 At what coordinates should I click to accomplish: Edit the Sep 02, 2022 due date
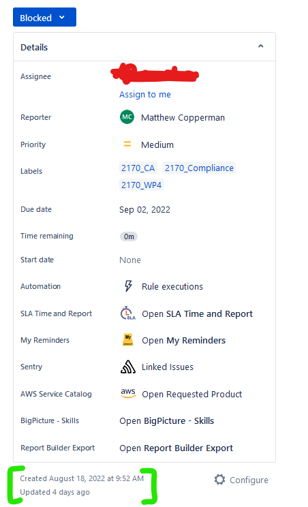[144, 209]
